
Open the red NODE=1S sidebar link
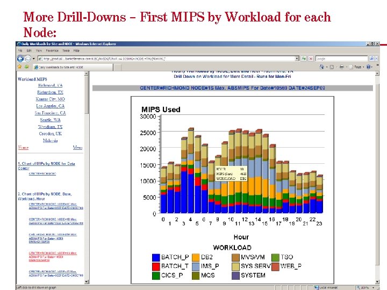point(53,257)
